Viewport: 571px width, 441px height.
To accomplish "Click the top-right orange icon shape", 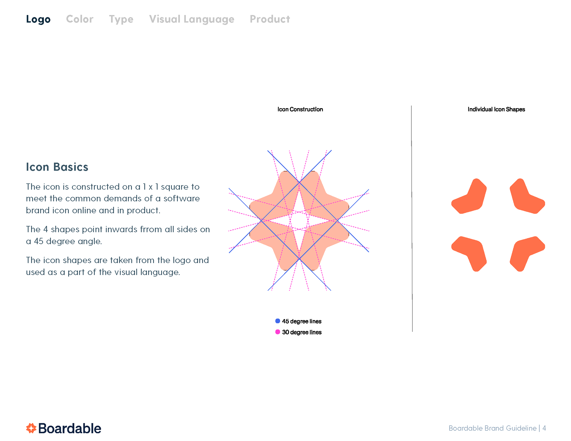I will pyautogui.click(x=525, y=198).
